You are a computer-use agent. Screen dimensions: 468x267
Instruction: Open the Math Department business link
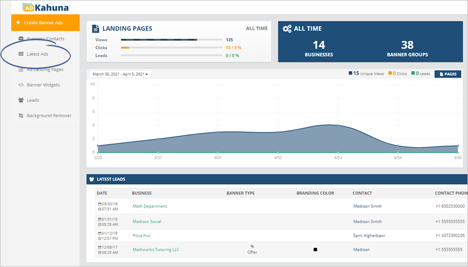coord(150,206)
